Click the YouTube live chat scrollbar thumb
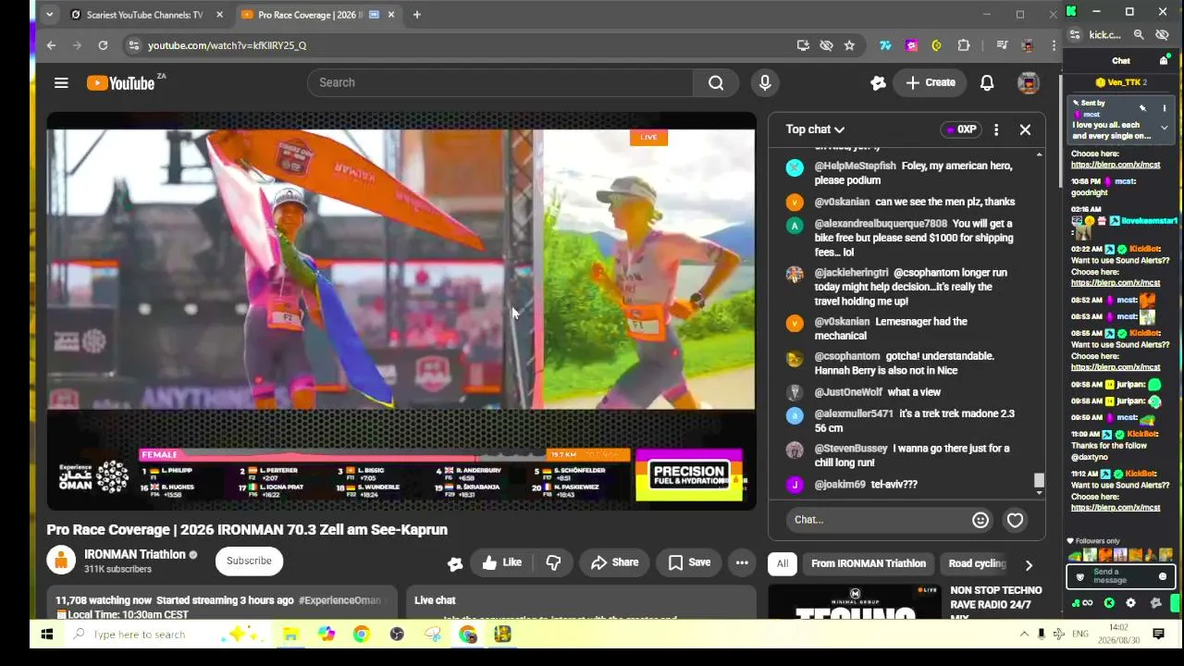 click(1039, 480)
